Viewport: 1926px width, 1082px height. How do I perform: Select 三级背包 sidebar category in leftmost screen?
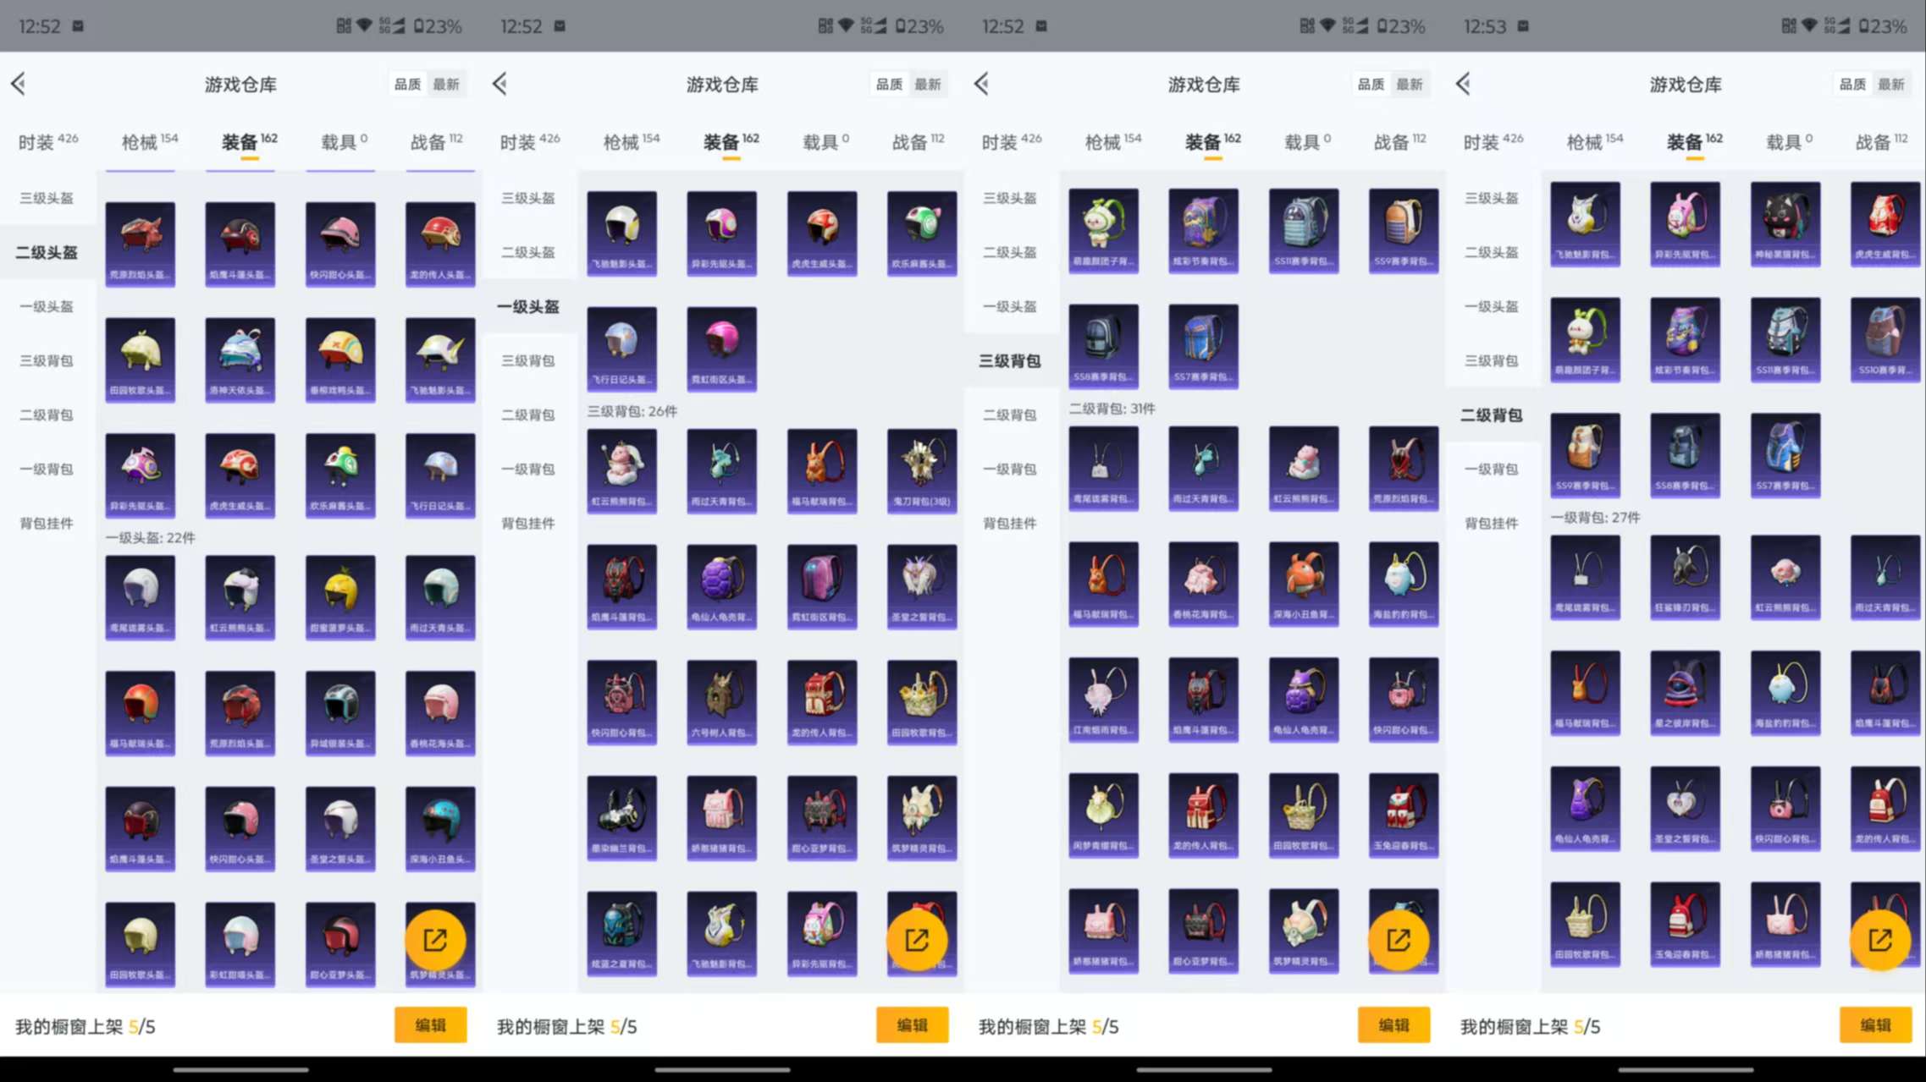47,361
